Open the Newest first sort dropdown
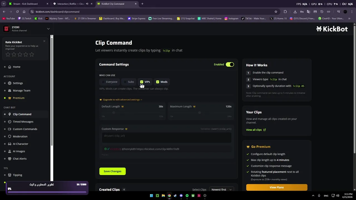Viewport: 356px width, 200px height. click(x=221, y=189)
